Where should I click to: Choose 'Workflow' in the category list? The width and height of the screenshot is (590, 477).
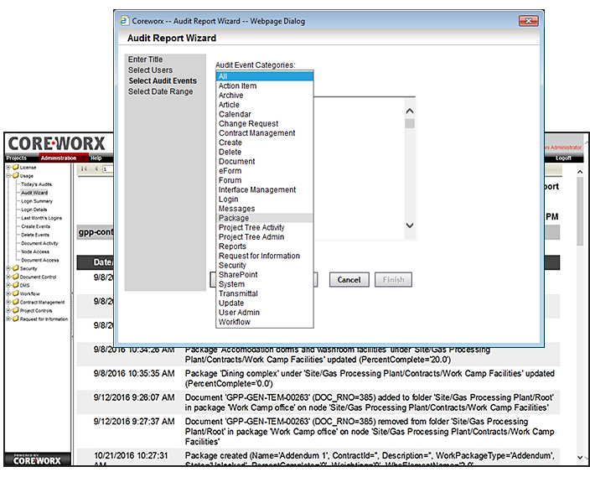click(x=264, y=322)
